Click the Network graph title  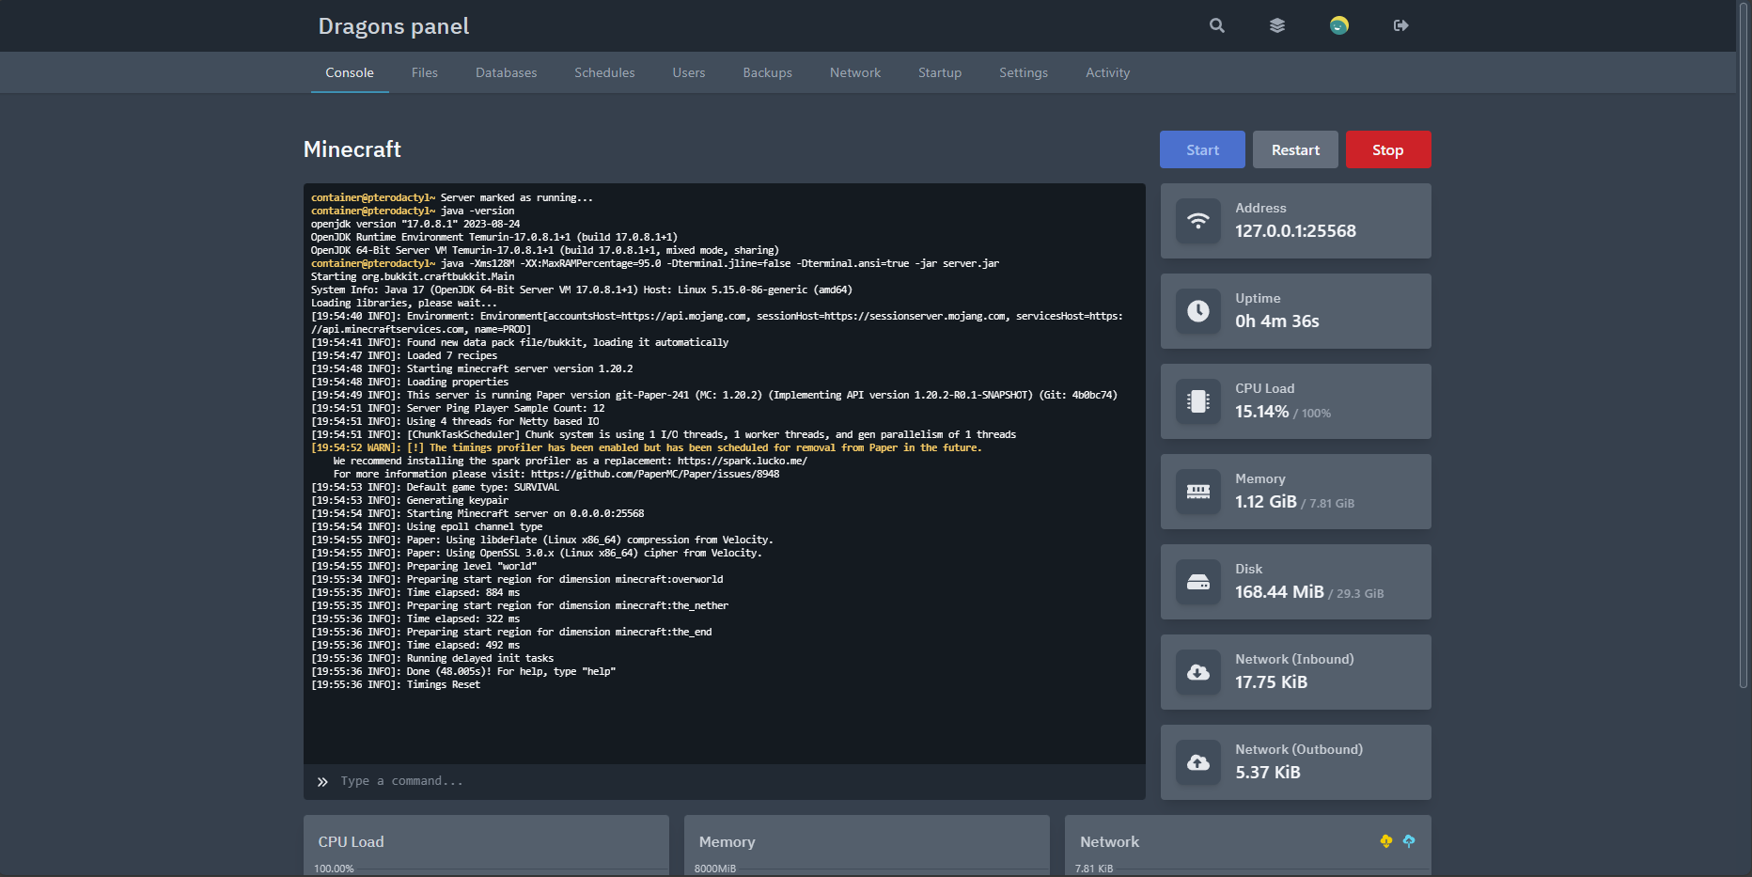coord(1109,842)
